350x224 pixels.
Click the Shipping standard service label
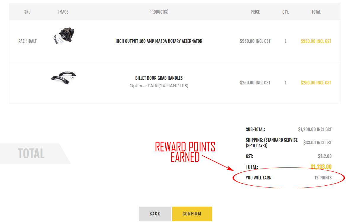coord(272,143)
